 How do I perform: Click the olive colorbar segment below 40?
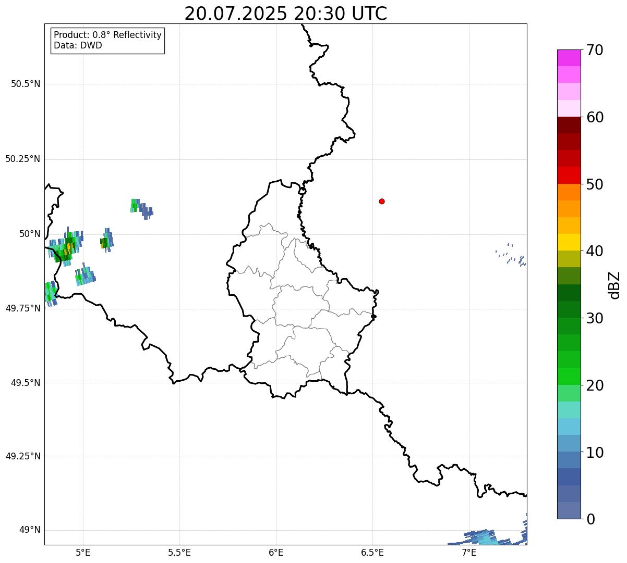click(569, 259)
